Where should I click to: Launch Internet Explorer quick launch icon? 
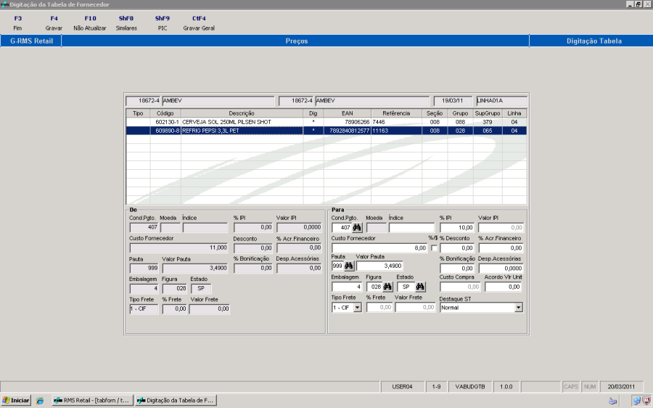pos(40,401)
